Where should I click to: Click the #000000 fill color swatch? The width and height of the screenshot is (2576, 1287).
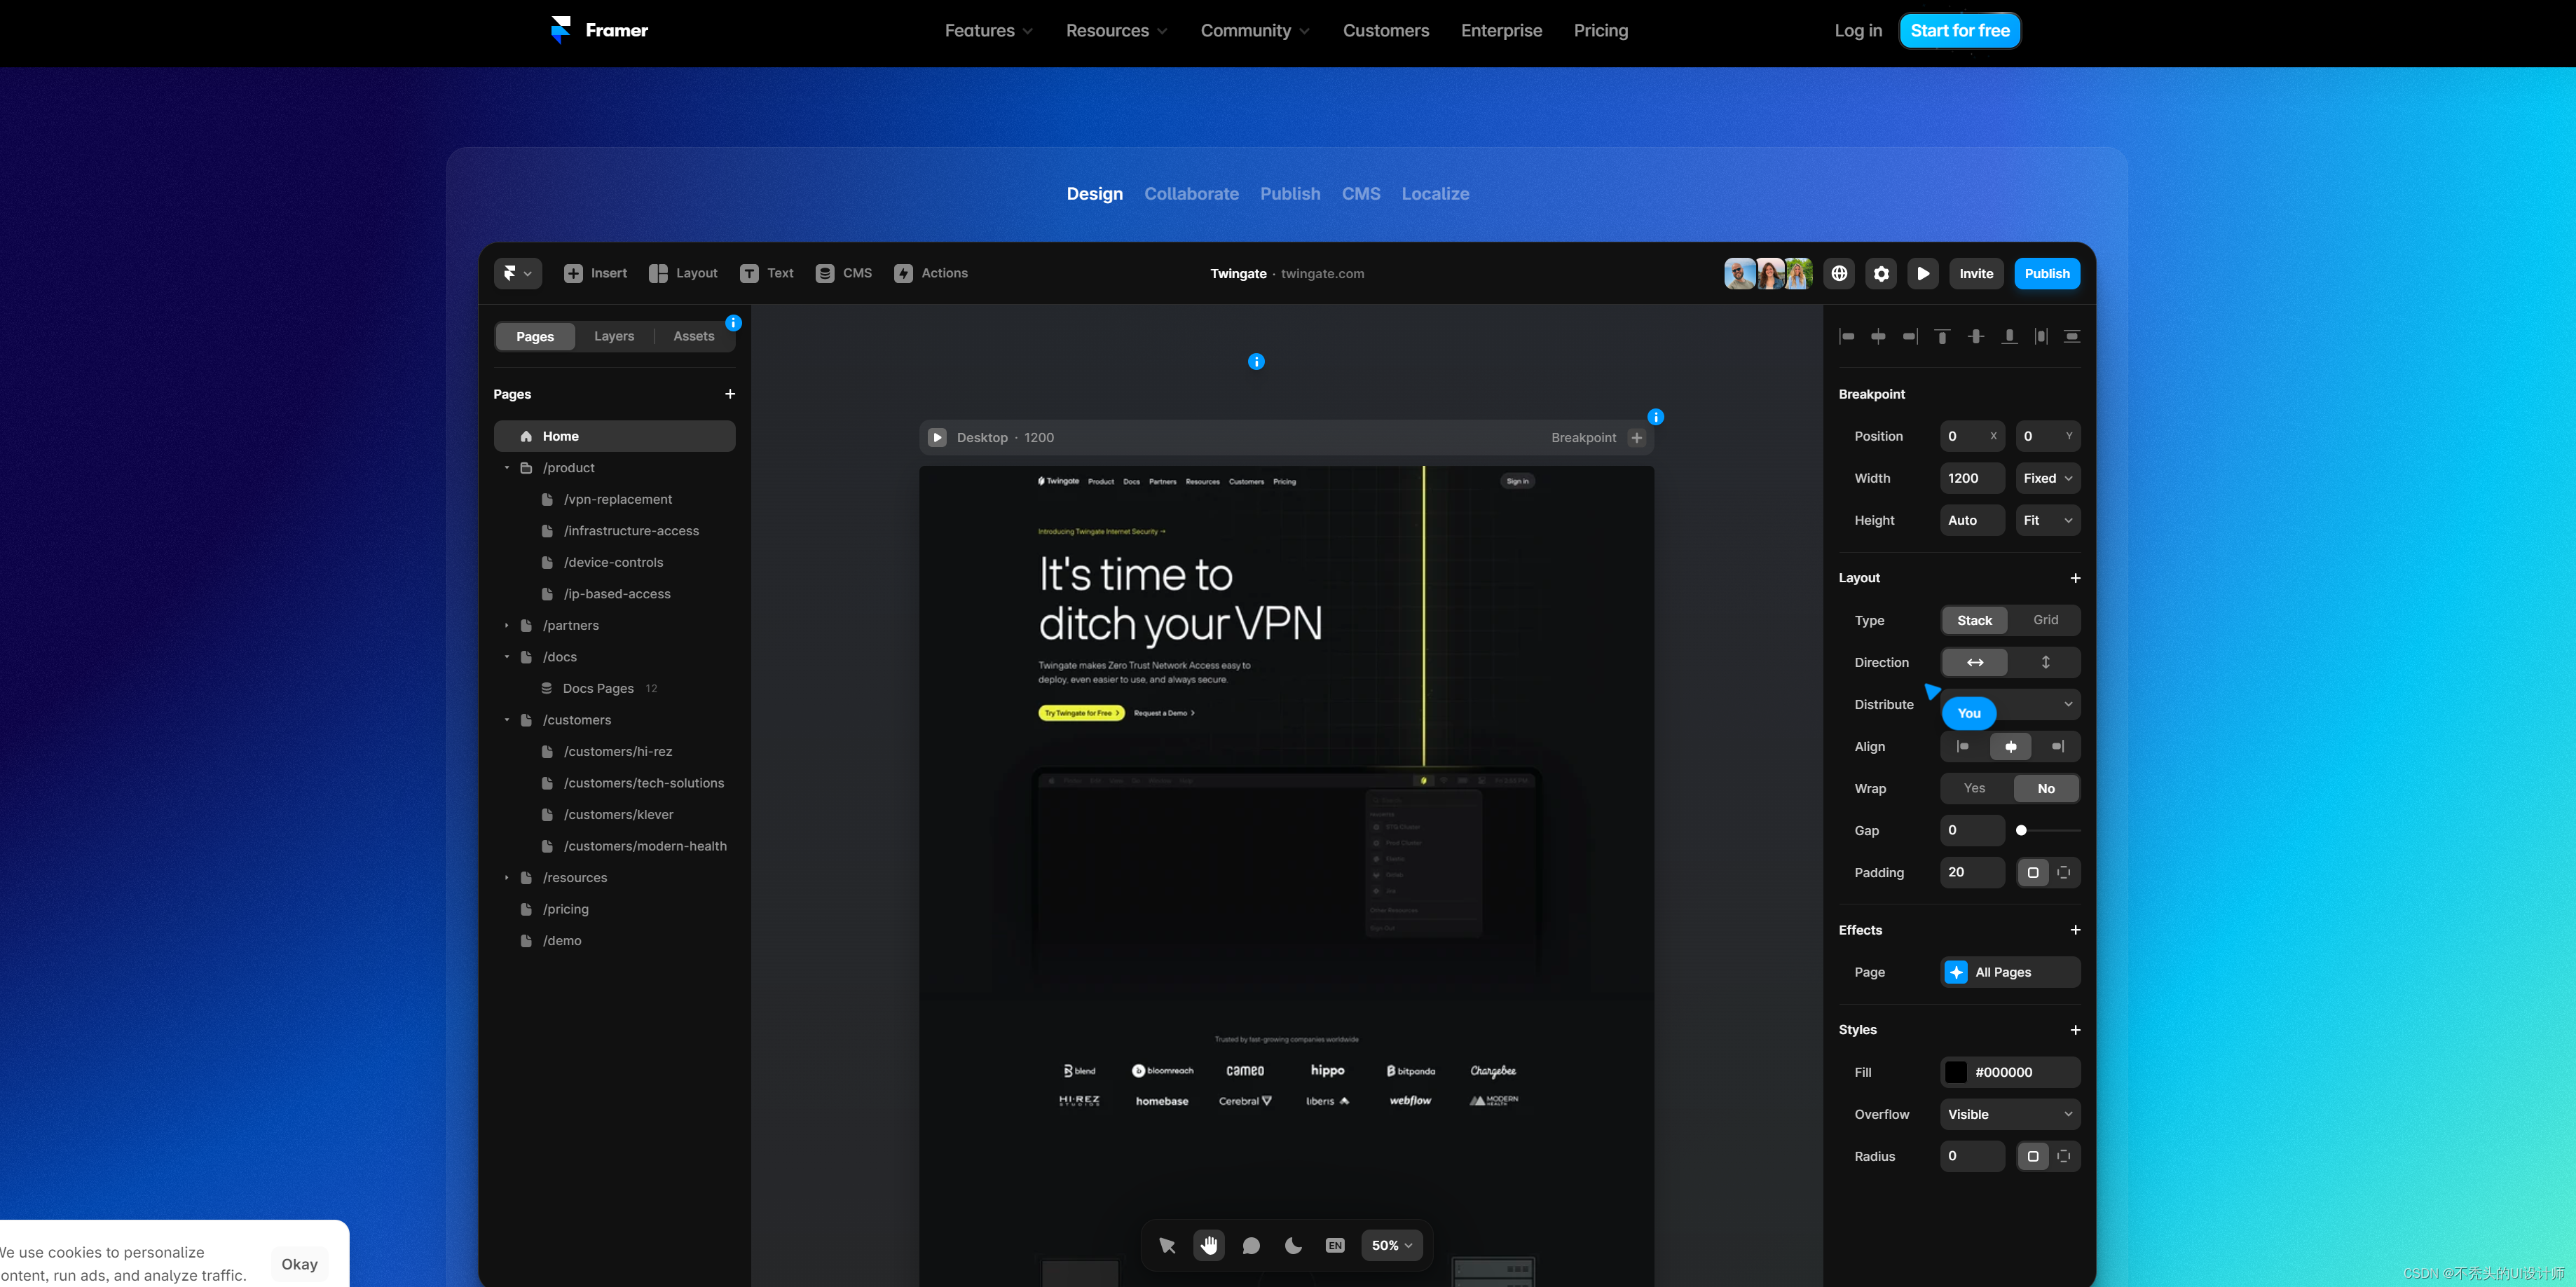point(1956,1072)
